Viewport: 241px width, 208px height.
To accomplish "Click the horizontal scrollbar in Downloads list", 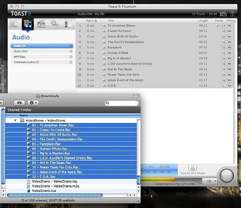I will click(x=55, y=195).
